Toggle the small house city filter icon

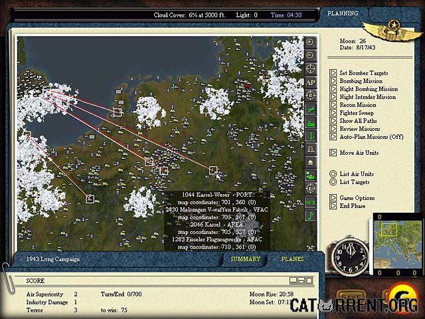click(310, 162)
